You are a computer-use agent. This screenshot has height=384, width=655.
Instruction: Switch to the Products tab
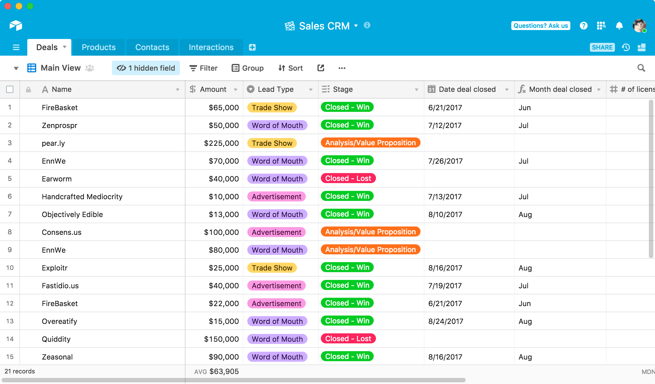pos(99,47)
